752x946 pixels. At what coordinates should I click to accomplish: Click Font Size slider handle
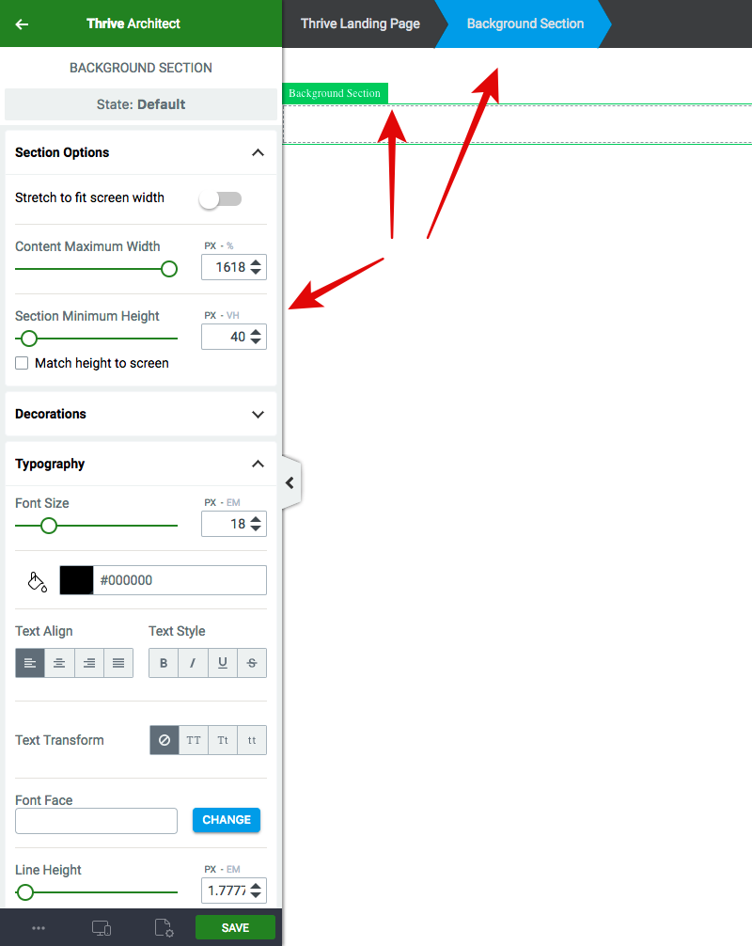tap(49, 526)
